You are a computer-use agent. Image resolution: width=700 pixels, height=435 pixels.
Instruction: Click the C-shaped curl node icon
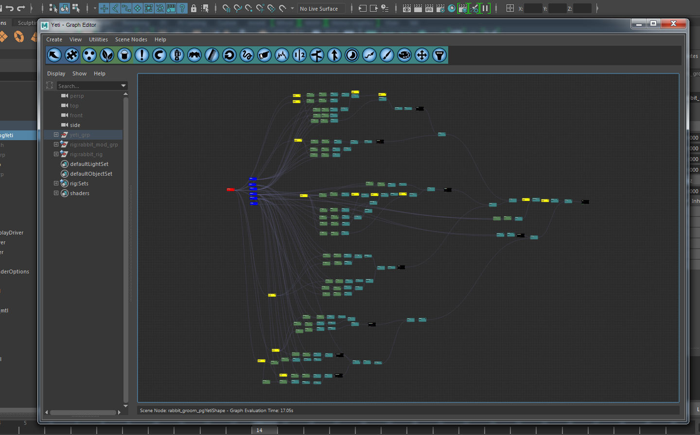159,55
